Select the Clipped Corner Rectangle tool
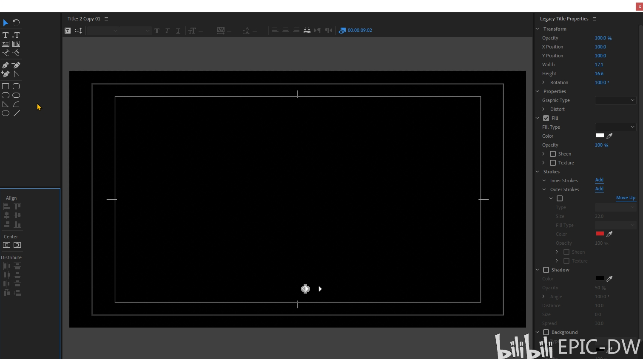 [x=6, y=95]
